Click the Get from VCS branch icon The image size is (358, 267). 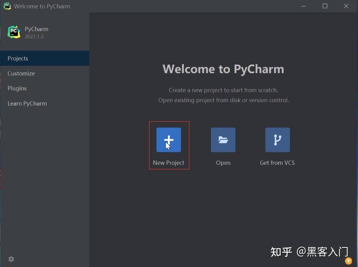[277, 139]
